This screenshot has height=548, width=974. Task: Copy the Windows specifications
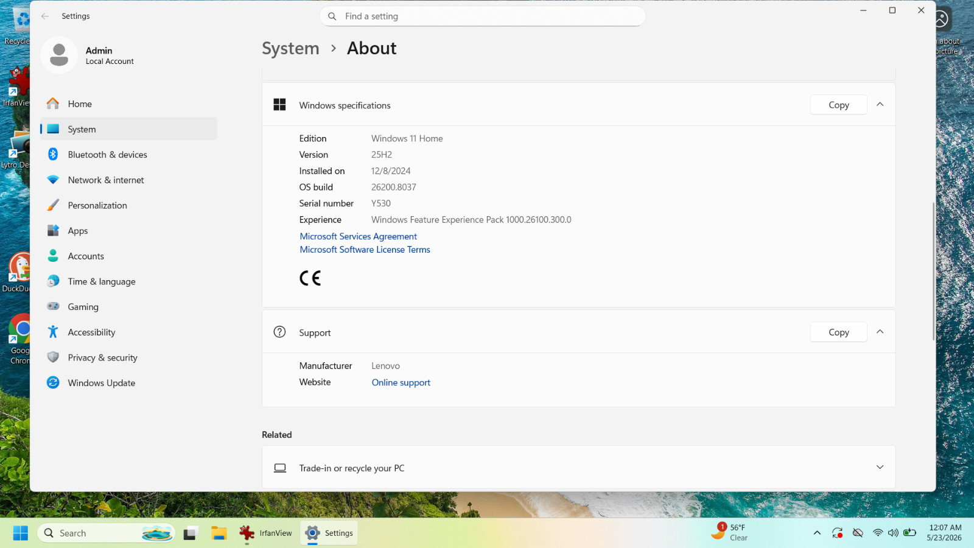click(x=839, y=105)
